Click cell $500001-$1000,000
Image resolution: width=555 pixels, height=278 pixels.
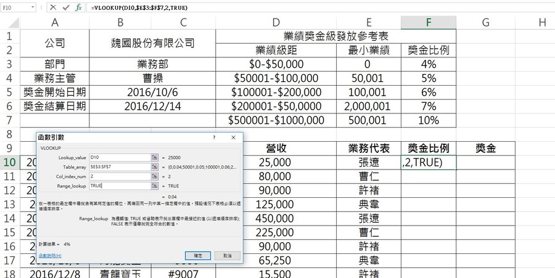coord(276,120)
